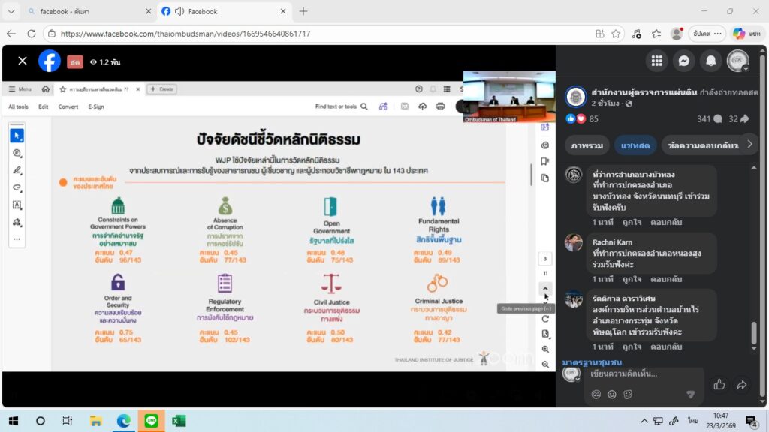Open the Messenger icon in Facebook header
Screen dimensions: 769x432
click(x=684, y=61)
